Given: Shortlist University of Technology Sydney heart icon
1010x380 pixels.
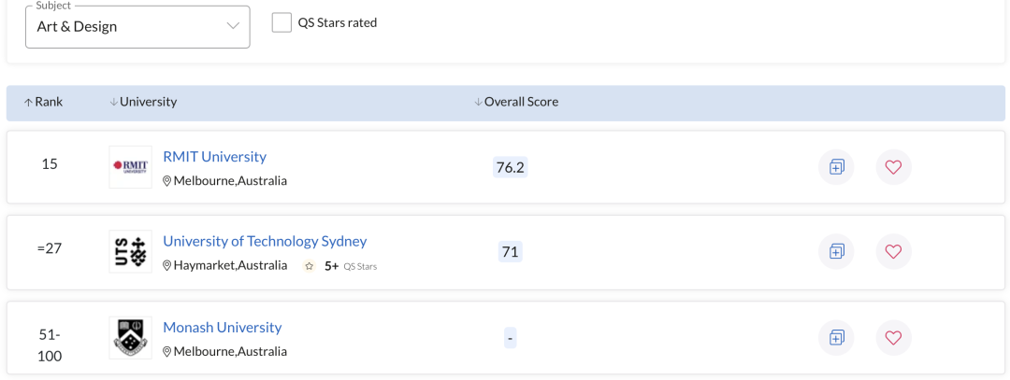Looking at the screenshot, I should tap(893, 251).
